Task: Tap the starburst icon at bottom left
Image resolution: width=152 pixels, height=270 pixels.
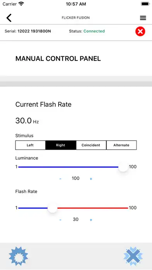Action: [x=18, y=256]
